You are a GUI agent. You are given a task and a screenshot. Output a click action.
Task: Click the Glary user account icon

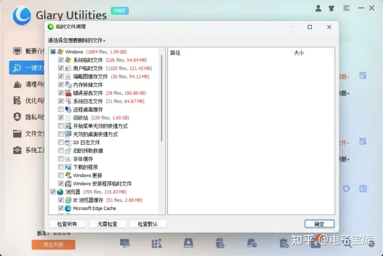(x=318, y=9)
